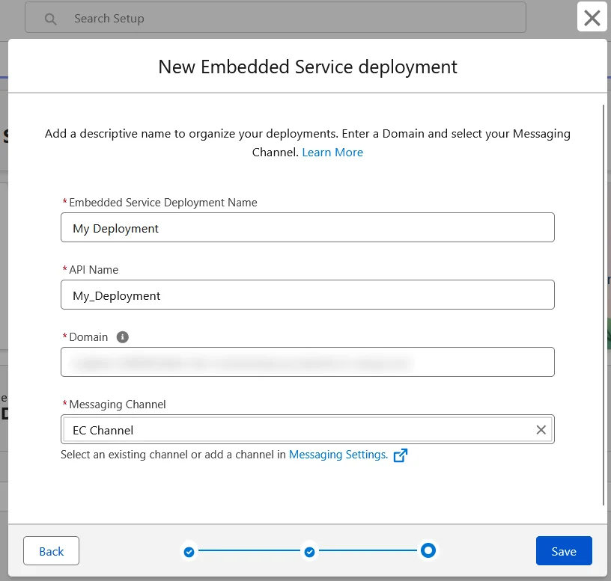Select the API Name input field
The image size is (611, 581).
(x=307, y=295)
